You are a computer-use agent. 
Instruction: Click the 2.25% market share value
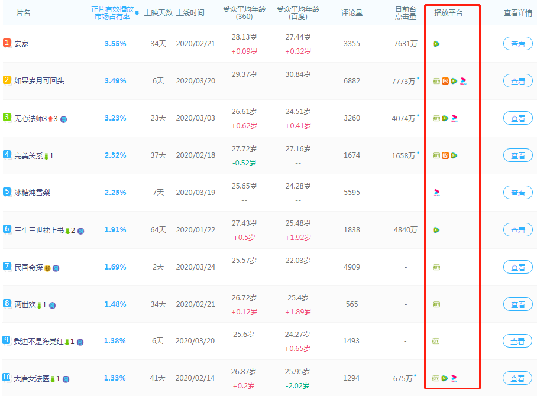115,193
